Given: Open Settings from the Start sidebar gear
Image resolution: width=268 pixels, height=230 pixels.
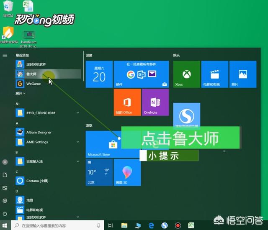Looking at the screenshot, I should pos(5,201).
